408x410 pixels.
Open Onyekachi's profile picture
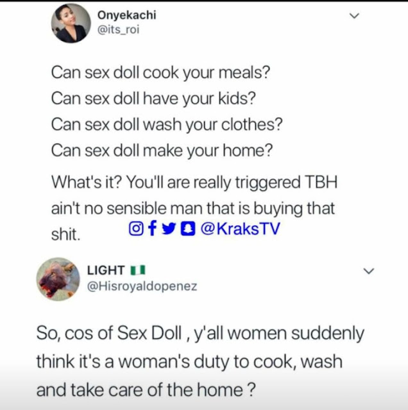[x=71, y=23]
